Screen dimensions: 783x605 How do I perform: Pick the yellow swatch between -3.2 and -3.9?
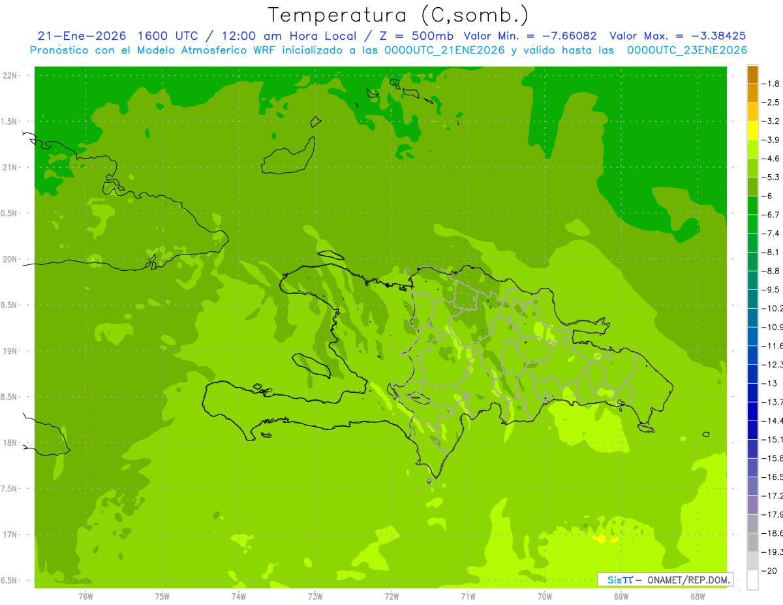(x=752, y=131)
